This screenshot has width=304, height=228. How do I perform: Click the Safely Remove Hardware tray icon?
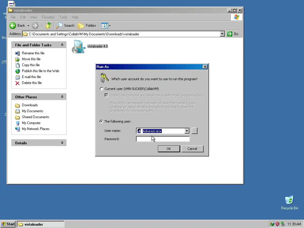point(283,224)
